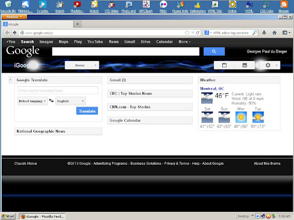Image resolution: width=294 pixels, height=220 pixels.
Task: Click the Windows Start button
Action: tap(8, 216)
